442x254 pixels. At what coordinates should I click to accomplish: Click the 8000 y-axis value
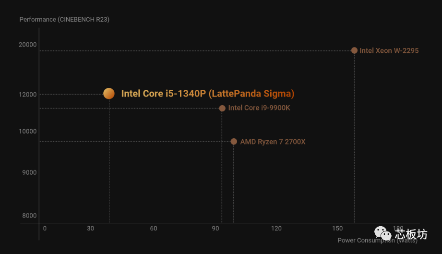pos(29,216)
